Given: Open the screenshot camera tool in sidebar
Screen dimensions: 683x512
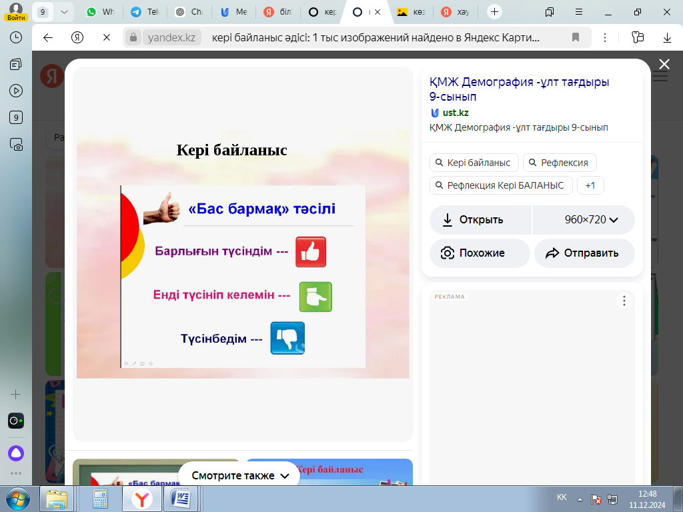Looking at the screenshot, I should (16, 143).
